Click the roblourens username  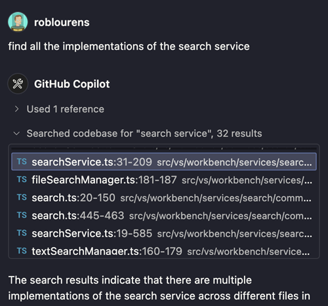pos(62,22)
